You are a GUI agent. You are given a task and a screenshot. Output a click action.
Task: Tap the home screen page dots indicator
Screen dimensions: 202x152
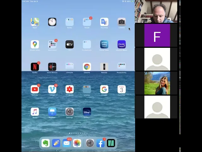(x=78, y=133)
